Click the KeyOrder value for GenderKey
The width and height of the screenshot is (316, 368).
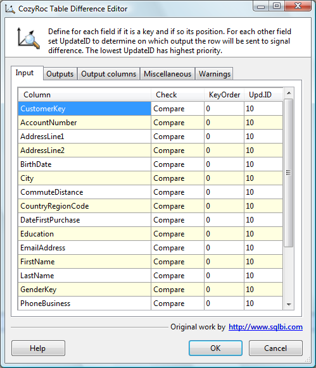tap(224, 290)
